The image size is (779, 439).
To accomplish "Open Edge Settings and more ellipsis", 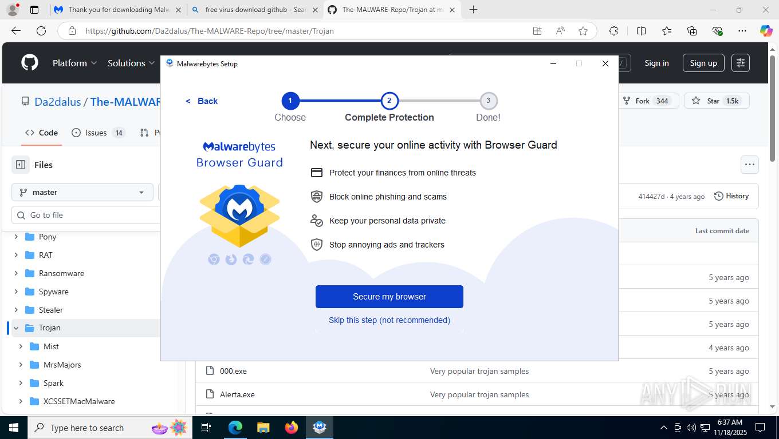I will (742, 31).
